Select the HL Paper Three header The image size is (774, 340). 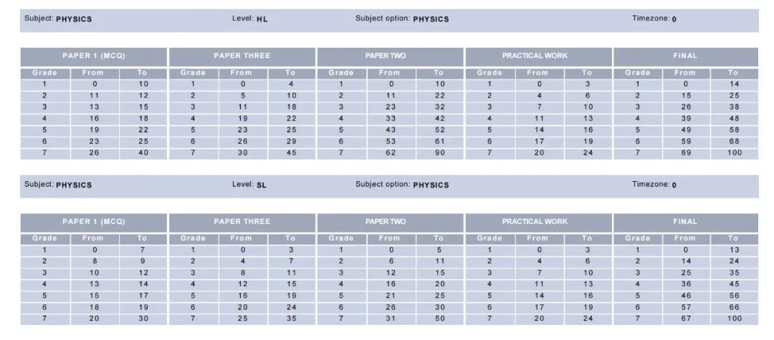[x=242, y=56]
